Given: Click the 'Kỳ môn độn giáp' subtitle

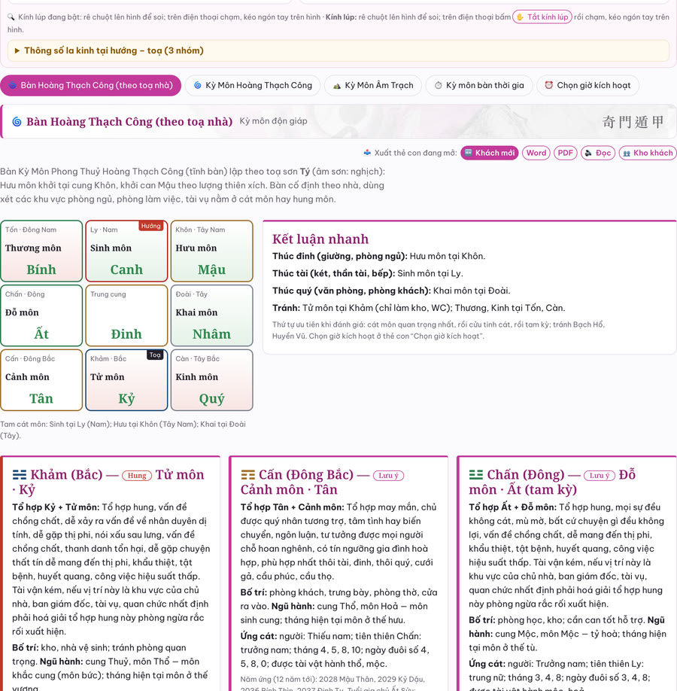Looking at the screenshot, I should 274,121.
